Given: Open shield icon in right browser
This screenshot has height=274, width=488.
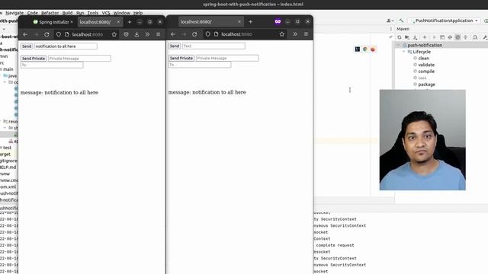Looking at the screenshot, I should pyautogui.click(x=207, y=34).
